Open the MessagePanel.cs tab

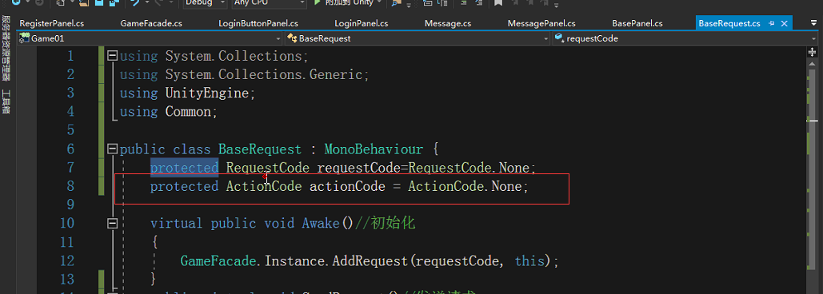tap(541, 24)
